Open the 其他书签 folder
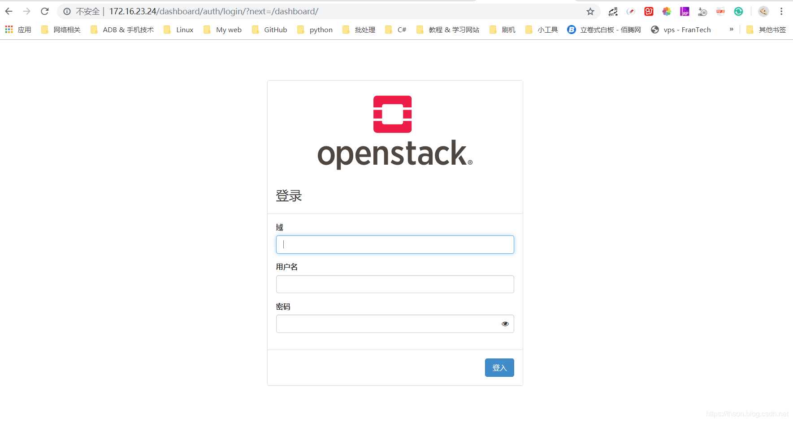Viewport: 793px width, 422px height. 766,30
